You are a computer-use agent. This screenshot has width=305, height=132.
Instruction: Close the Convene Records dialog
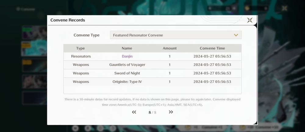249,20
